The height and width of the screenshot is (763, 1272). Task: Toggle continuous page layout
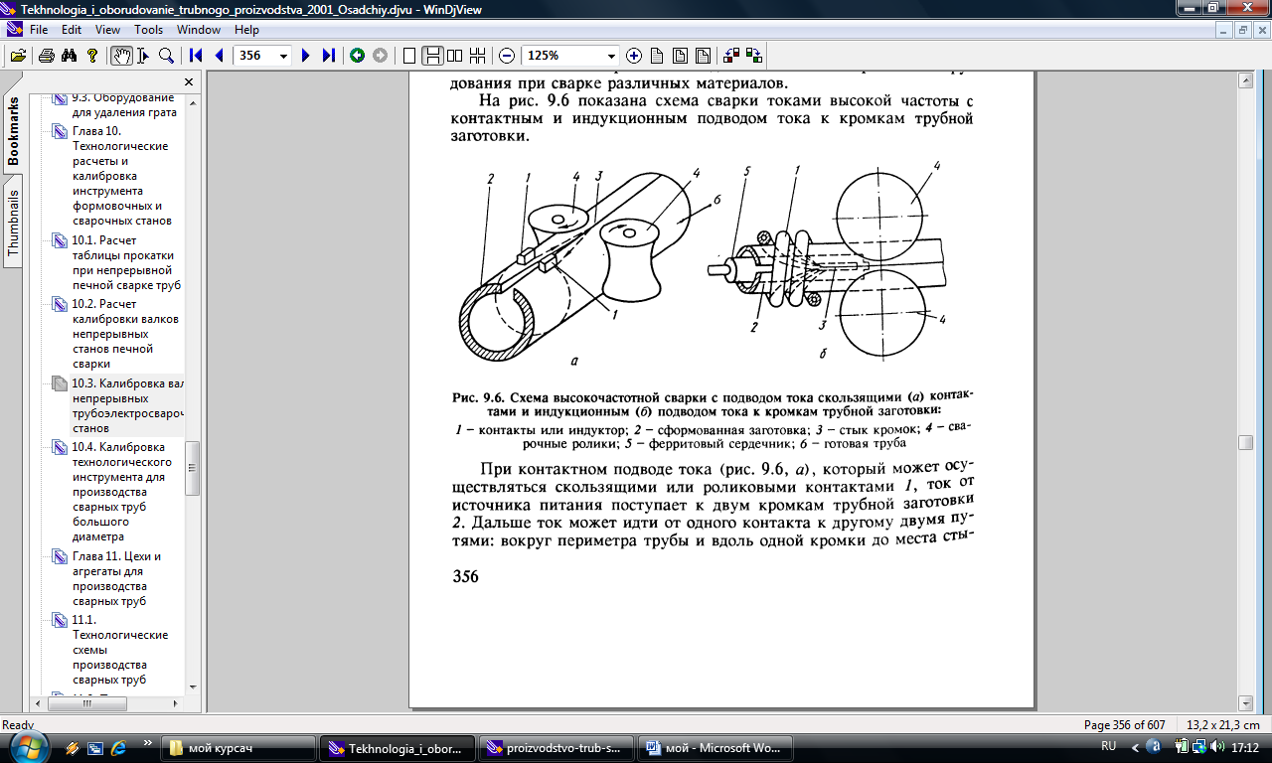tap(432, 56)
